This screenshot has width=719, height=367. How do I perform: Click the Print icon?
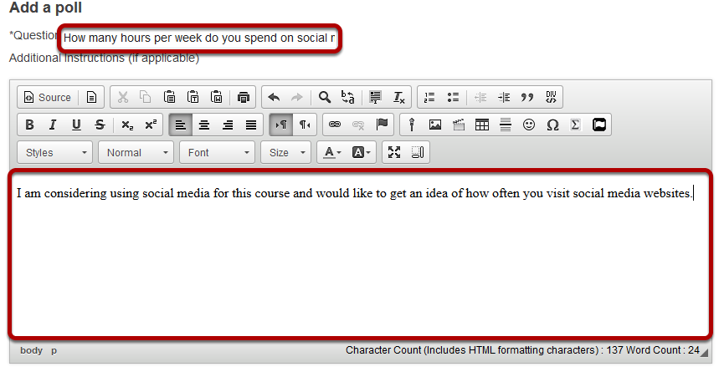[x=244, y=97]
